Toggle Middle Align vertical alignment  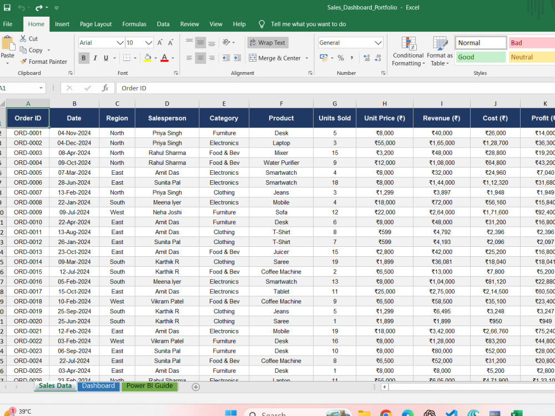tap(200, 43)
